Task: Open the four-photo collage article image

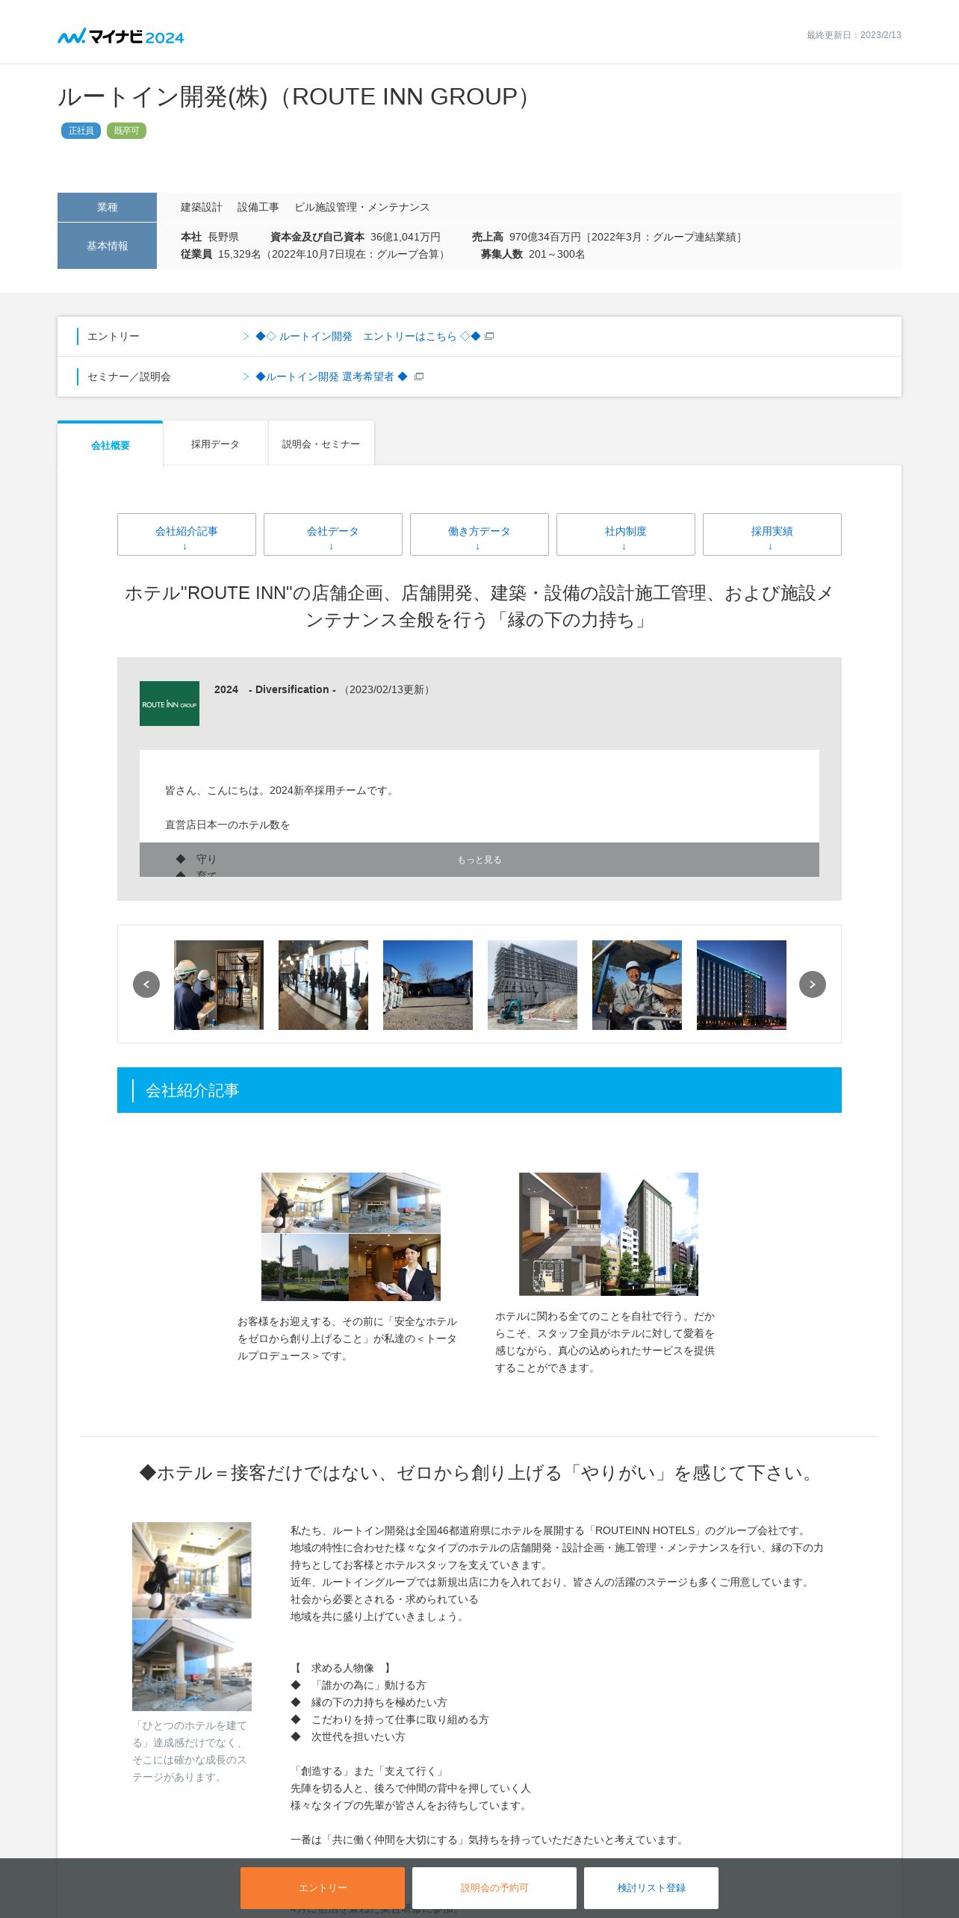Action: [351, 1237]
